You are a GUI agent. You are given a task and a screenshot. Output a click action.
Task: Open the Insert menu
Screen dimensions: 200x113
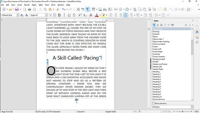coord(19,5)
